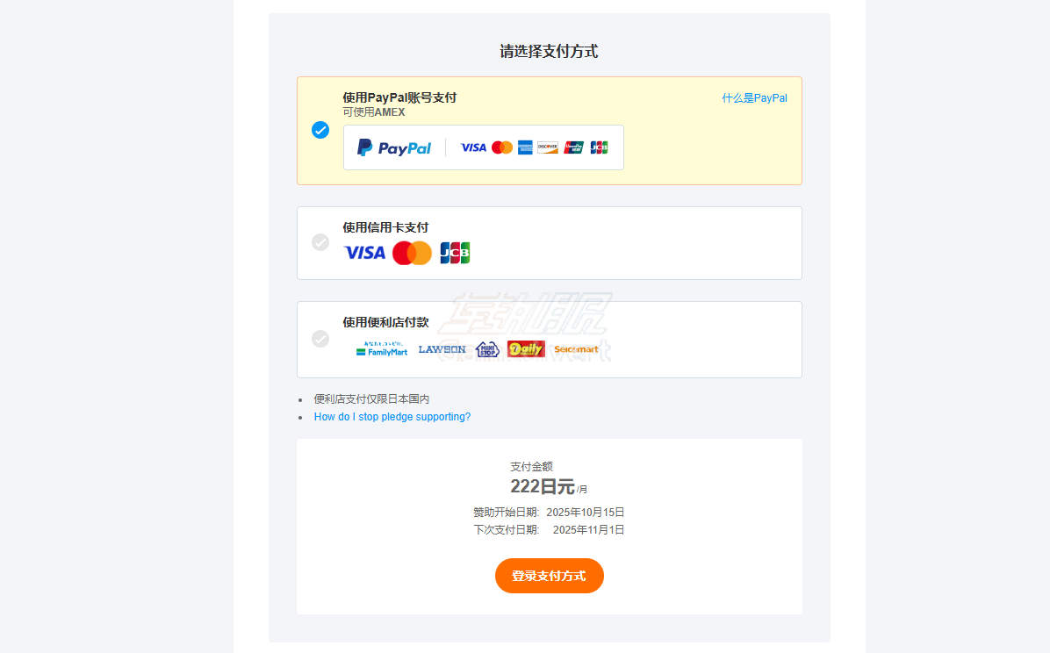Click the UnionPay card icon
This screenshot has height=653, width=1050.
[574, 147]
